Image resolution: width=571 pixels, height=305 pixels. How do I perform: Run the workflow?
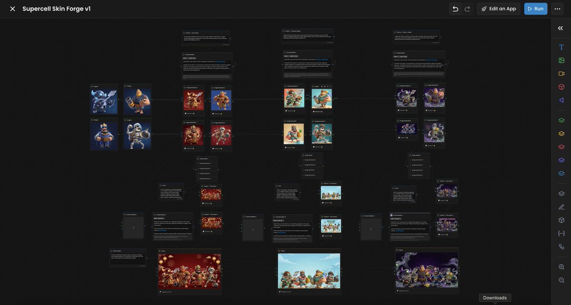(x=536, y=9)
